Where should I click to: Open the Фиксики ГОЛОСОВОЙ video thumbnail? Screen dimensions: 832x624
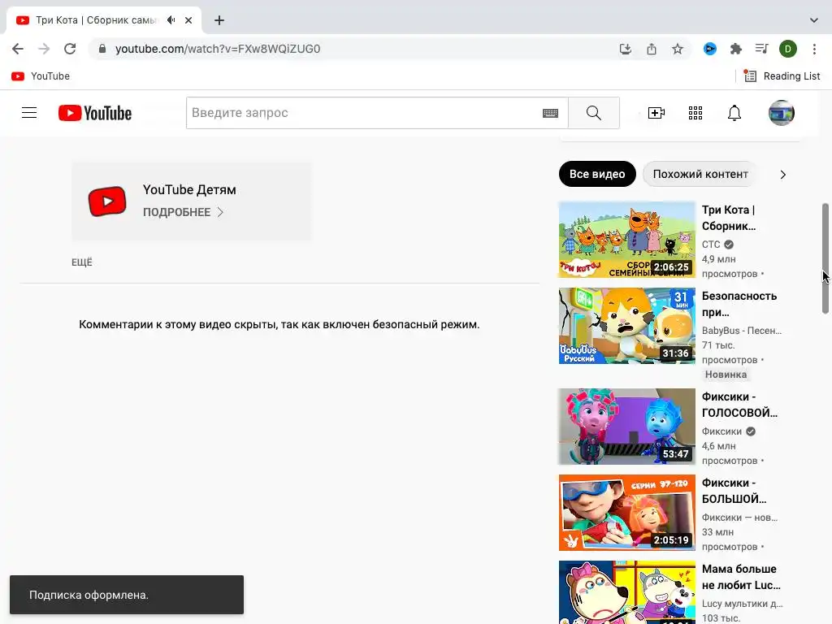(626, 427)
